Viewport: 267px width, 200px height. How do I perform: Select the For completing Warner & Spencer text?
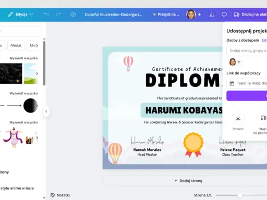183,122
